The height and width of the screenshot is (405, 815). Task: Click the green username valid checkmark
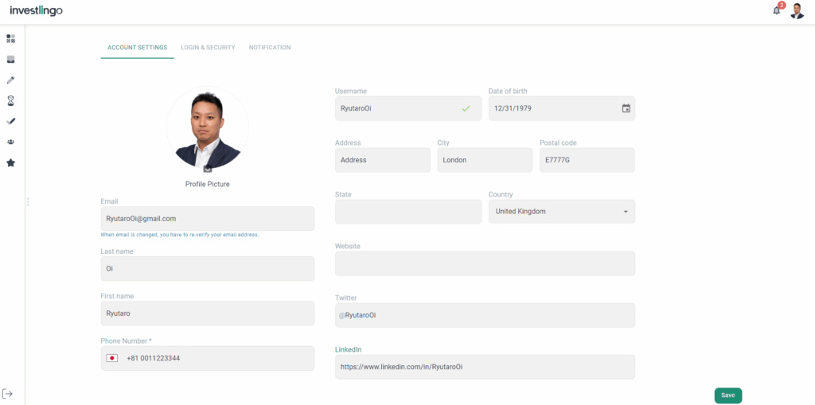466,109
